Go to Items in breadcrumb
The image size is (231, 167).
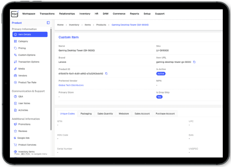[x=88, y=25]
